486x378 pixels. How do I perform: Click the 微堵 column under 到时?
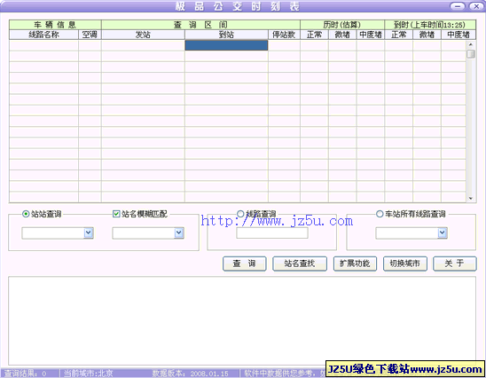427,35
